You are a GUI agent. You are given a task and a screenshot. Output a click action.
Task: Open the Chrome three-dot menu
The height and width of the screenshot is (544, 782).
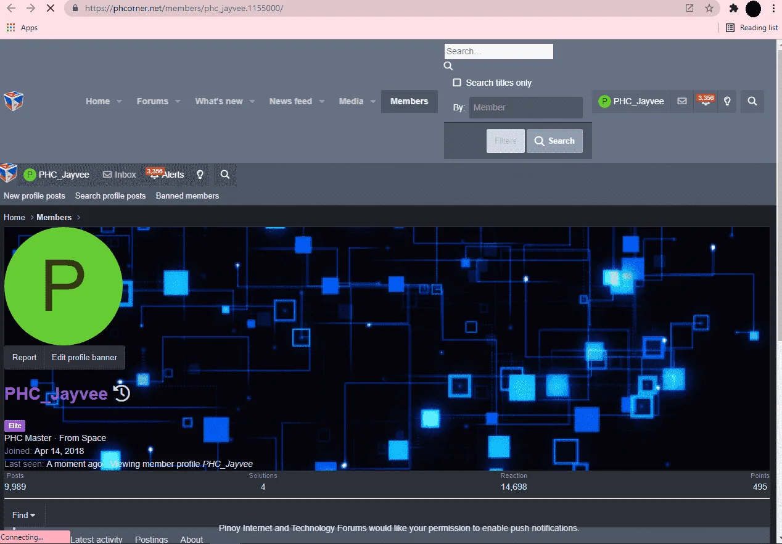[x=773, y=9]
